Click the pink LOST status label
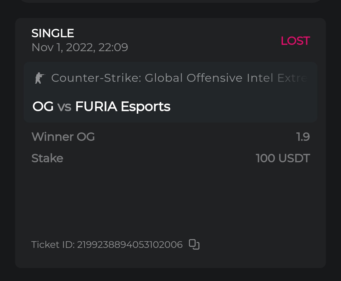Screen dimensions: 341x281 coord(295,41)
